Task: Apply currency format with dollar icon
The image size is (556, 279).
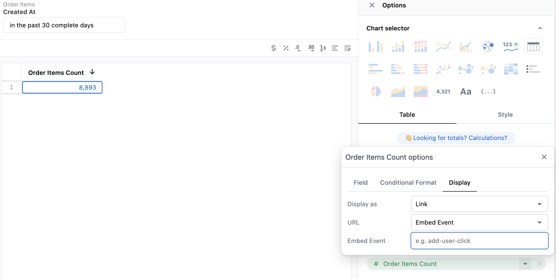Action: pyautogui.click(x=273, y=48)
